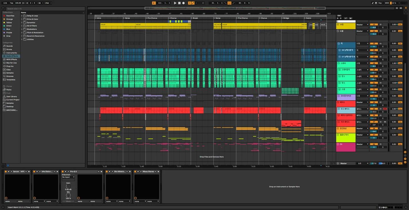
Task: Toggle the Loop switch in transport
Action: point(229,3)
